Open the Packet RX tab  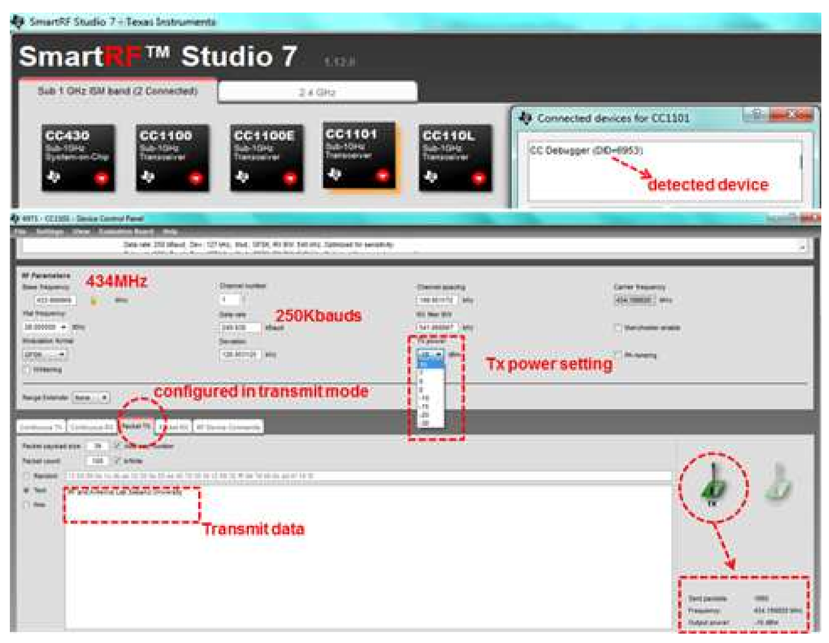pos(174,426)
